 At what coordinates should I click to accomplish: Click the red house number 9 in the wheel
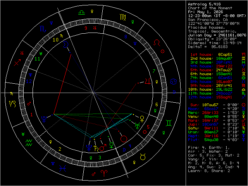[x=86, y=28]
